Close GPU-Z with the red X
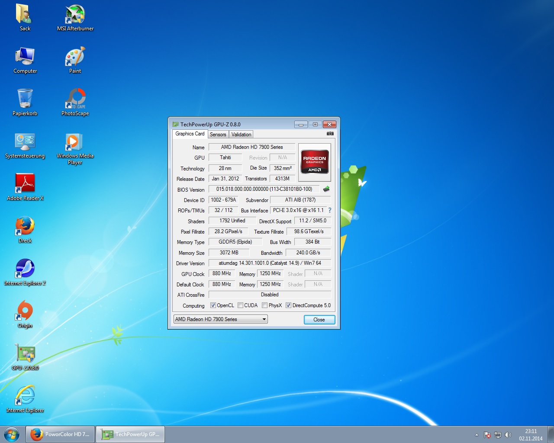554x443 pixels. [329, 125]
